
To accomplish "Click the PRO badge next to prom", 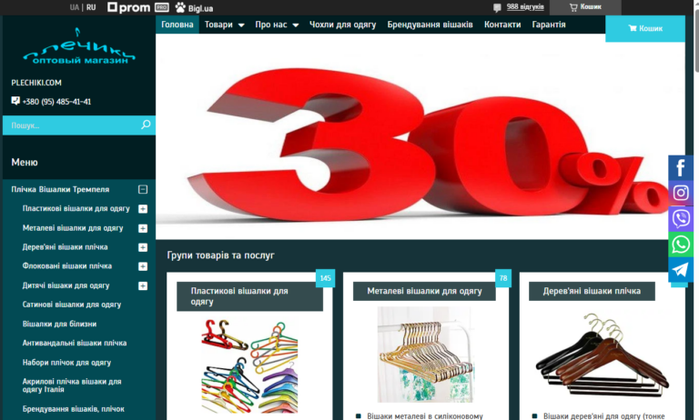I will pos(162,7).
